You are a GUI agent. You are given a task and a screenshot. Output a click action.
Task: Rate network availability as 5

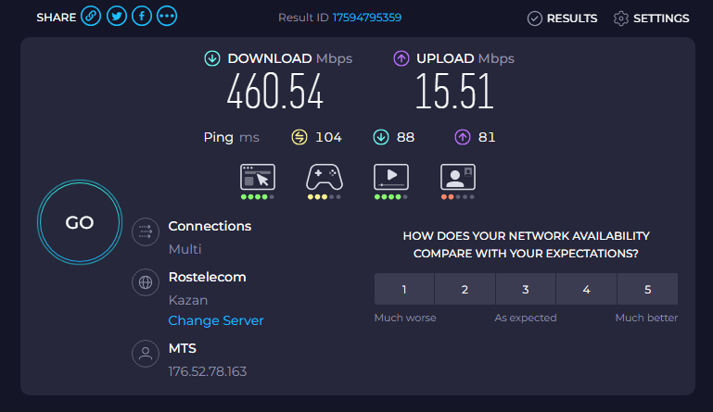647,290
